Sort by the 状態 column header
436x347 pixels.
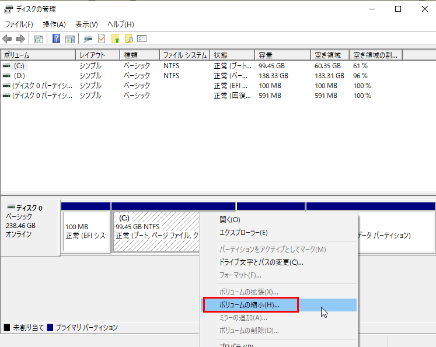(x=232, y=55)
